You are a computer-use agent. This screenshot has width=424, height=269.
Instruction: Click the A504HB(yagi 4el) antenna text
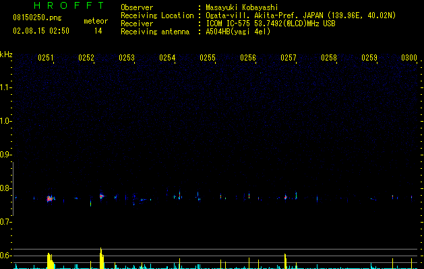pos(238,32)
